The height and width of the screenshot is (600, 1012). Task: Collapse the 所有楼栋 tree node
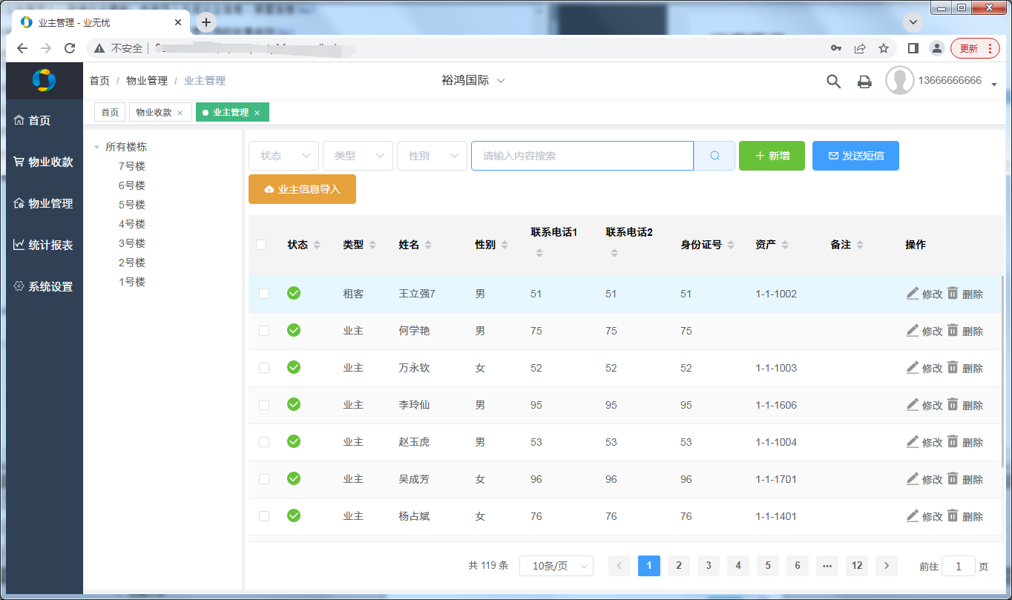(x=96, y=148)
